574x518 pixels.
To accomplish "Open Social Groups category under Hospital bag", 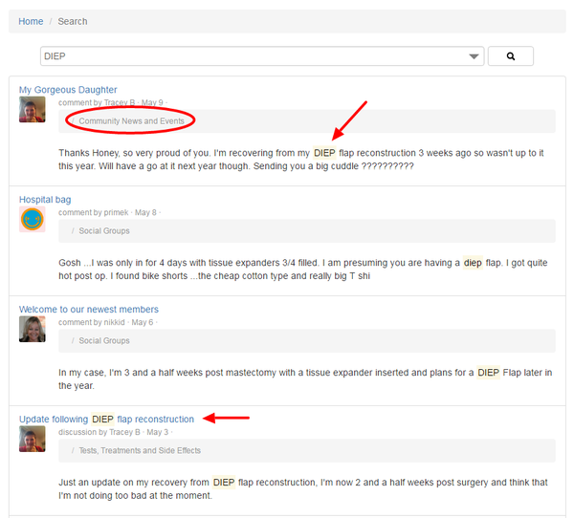I will (104, 231).
